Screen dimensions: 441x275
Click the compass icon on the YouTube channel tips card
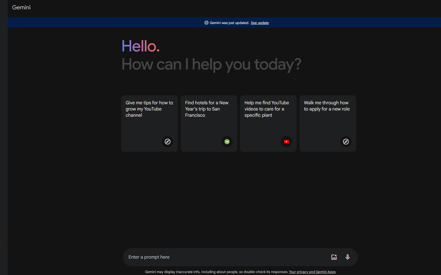coord(168,142)
